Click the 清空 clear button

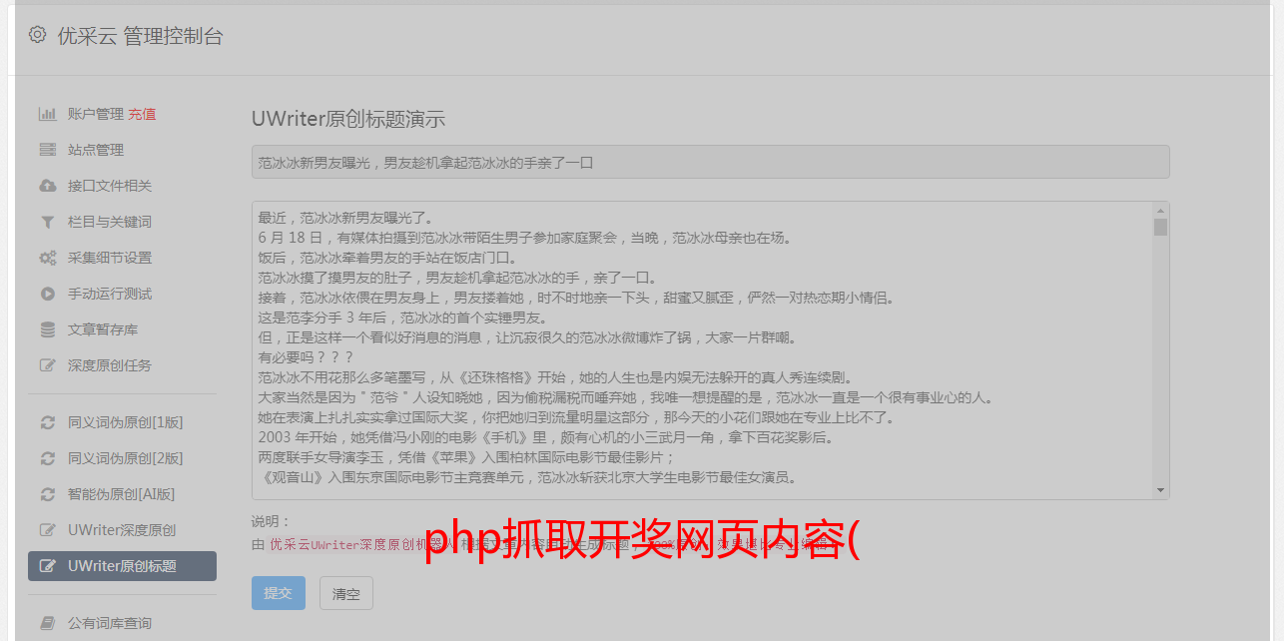pos(346,593)
